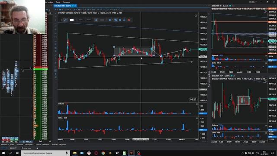Open the Справка menu
Viewport: 277px width, 156px height.
pyautogui.click(x=66, y=2)
